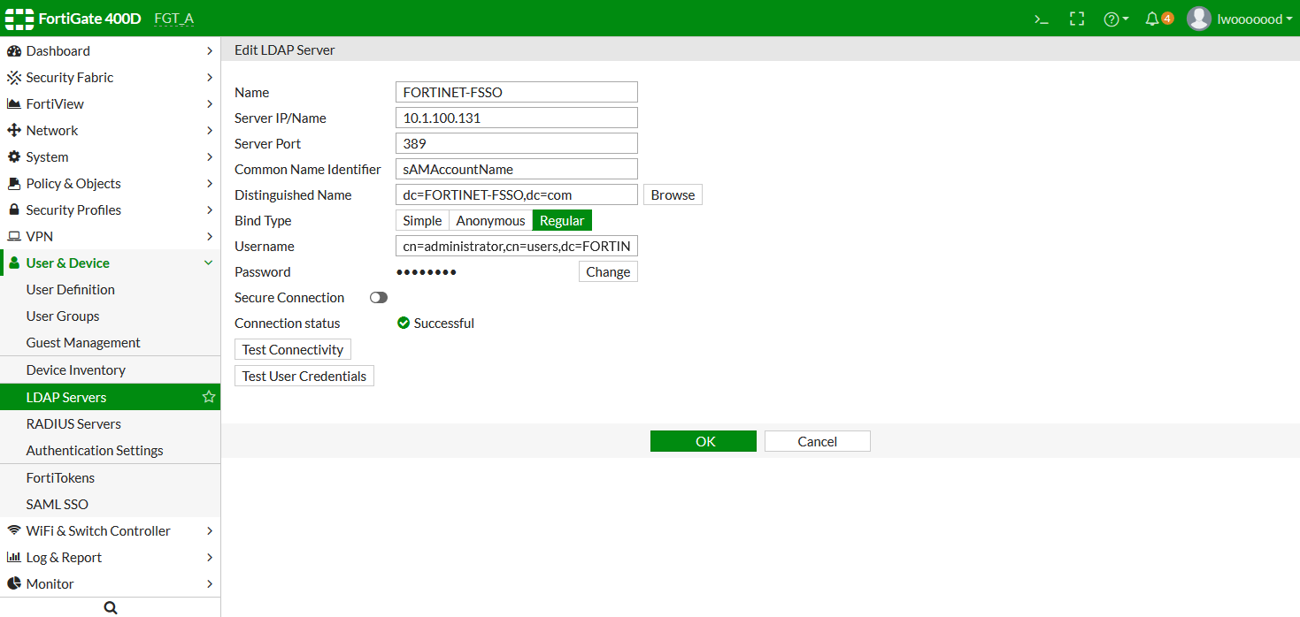
Task: Open the CLI console from the top bar
Action: pos(1041,18)
